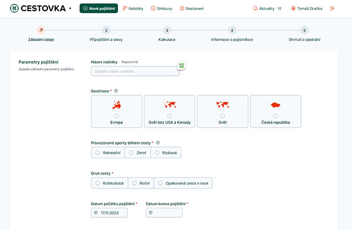This screenshot has width=352, height=230.
Task: Click the logout icon beside Tomáš Dračka
Action: 332,8
